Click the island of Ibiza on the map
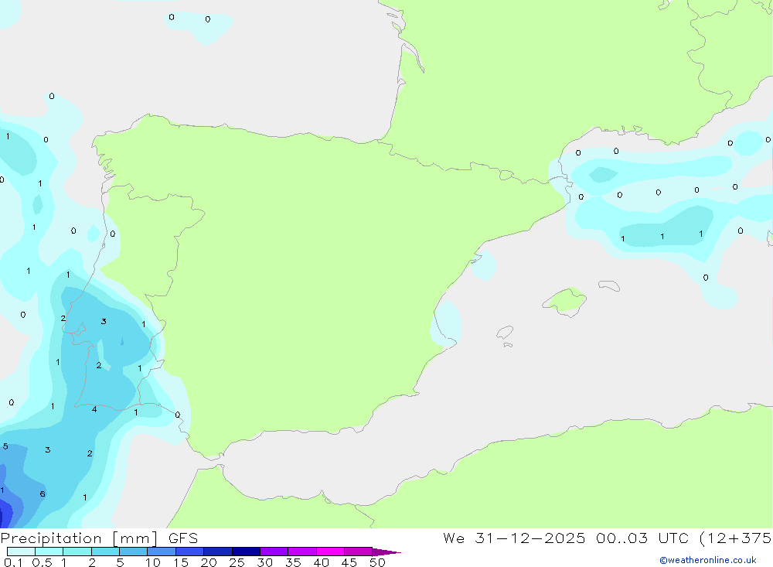Screen dimensions: 773x567 pos(506,333)
